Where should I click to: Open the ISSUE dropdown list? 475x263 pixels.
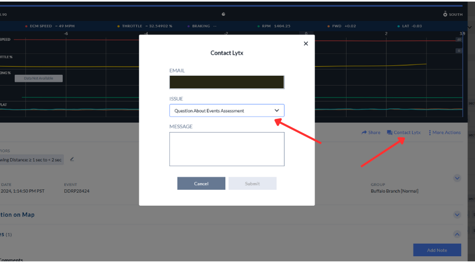pyautogui.click(x=226, y=110)
